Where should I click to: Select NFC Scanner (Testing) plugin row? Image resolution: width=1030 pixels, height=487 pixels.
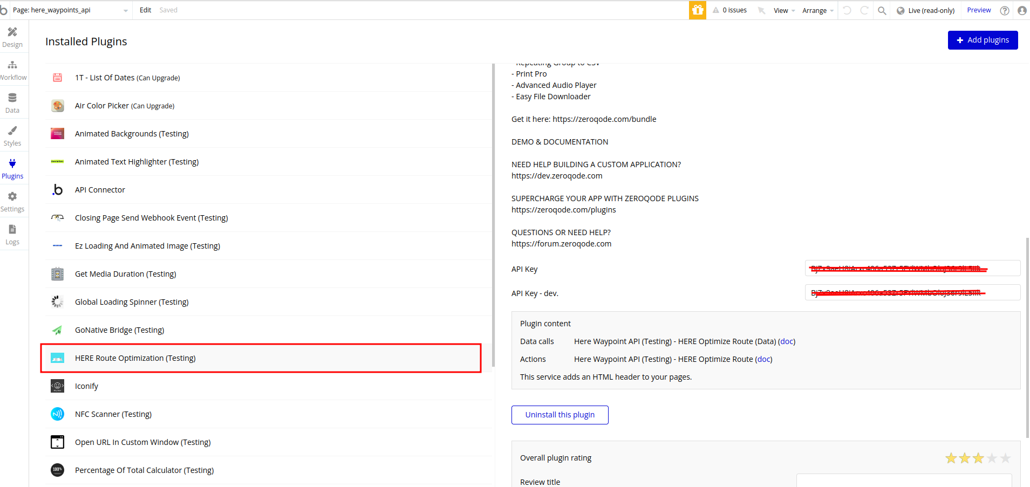268,414
